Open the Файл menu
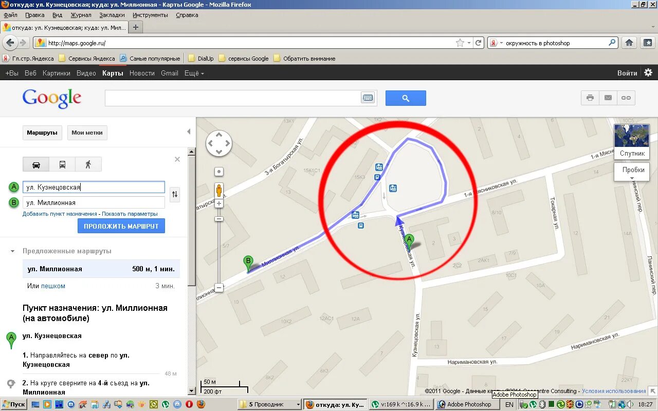658x411 pixels. 10,15
